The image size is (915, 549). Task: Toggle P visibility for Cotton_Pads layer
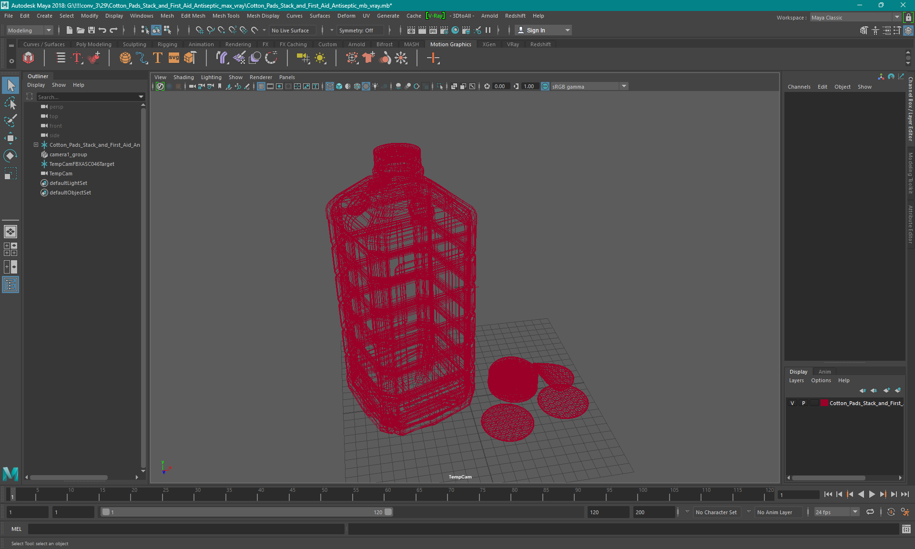coord(803,403)
